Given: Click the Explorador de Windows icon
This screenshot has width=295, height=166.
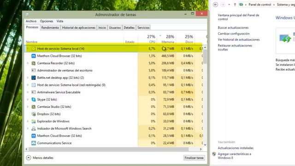Looking at the screenshot, I should tap(34, 121).
